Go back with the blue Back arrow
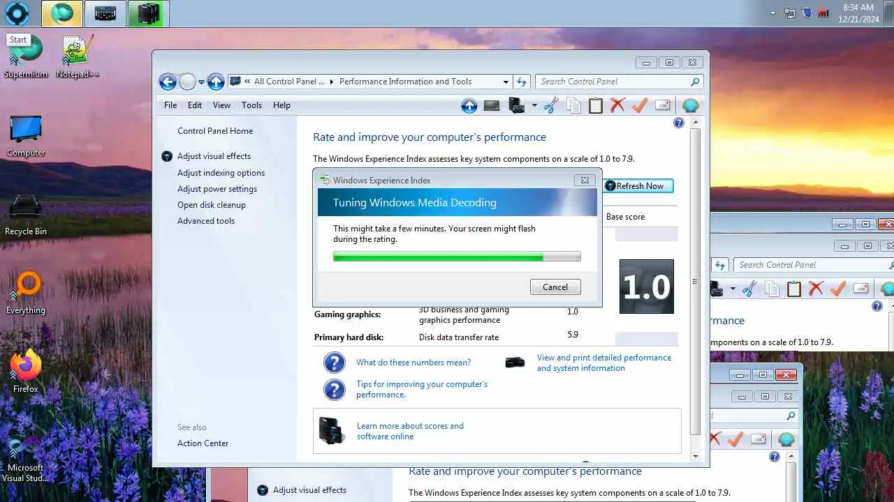The width and height of the screenshot is (894, 502). (168, 82)
